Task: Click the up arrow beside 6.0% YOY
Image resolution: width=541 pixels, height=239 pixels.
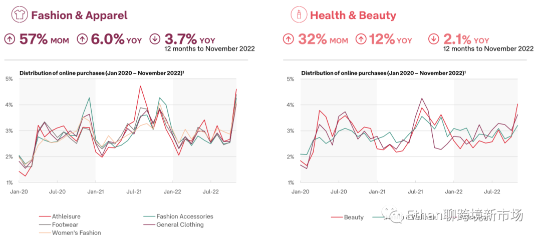Action: tap(83, 39)
